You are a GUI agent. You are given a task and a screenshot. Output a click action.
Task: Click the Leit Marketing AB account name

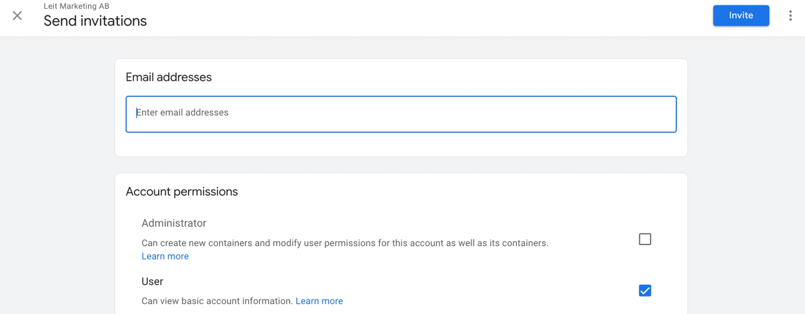pyautogui.click(x=76, y=6)
